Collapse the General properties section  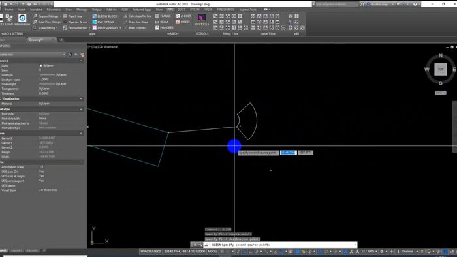81,61
